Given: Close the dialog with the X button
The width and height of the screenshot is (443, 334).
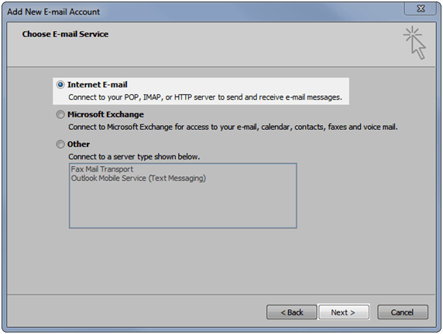Looking at the screenshot, I should pyautogui.click(x=421, y=9).
